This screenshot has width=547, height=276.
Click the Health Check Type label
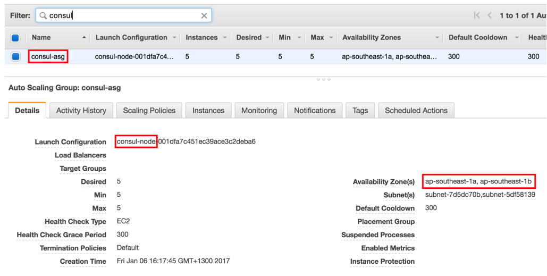pyautogui.click(x=75, y=222)
